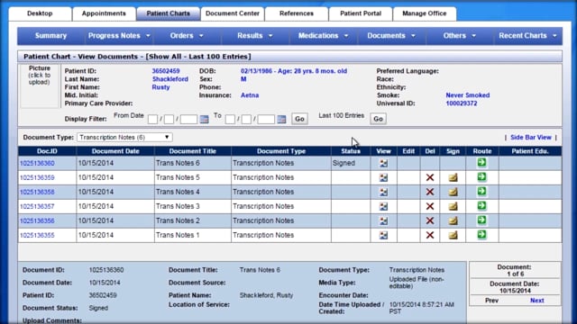Image resolution: width=577 pixels, height=324 pixels.
Task: Click picture upload placeholder
Action: tap(40, 86)
